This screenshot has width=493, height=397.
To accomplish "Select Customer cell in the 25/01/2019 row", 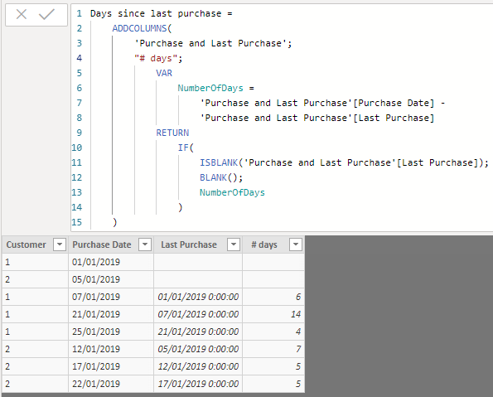I will click(x=35, y=332).
